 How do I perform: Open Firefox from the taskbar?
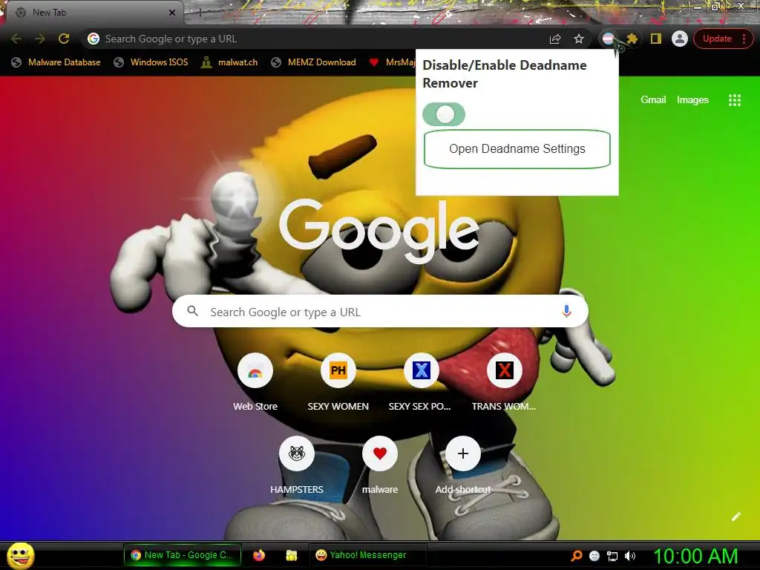pos(259,555)
